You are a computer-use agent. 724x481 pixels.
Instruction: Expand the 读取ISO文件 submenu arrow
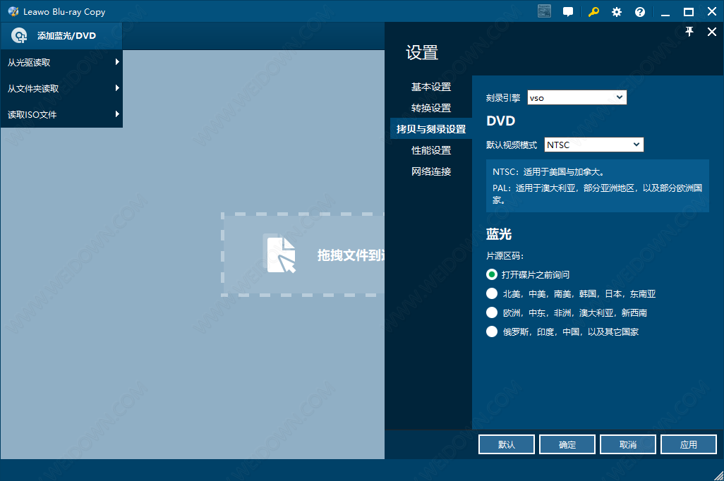(117, 114)
